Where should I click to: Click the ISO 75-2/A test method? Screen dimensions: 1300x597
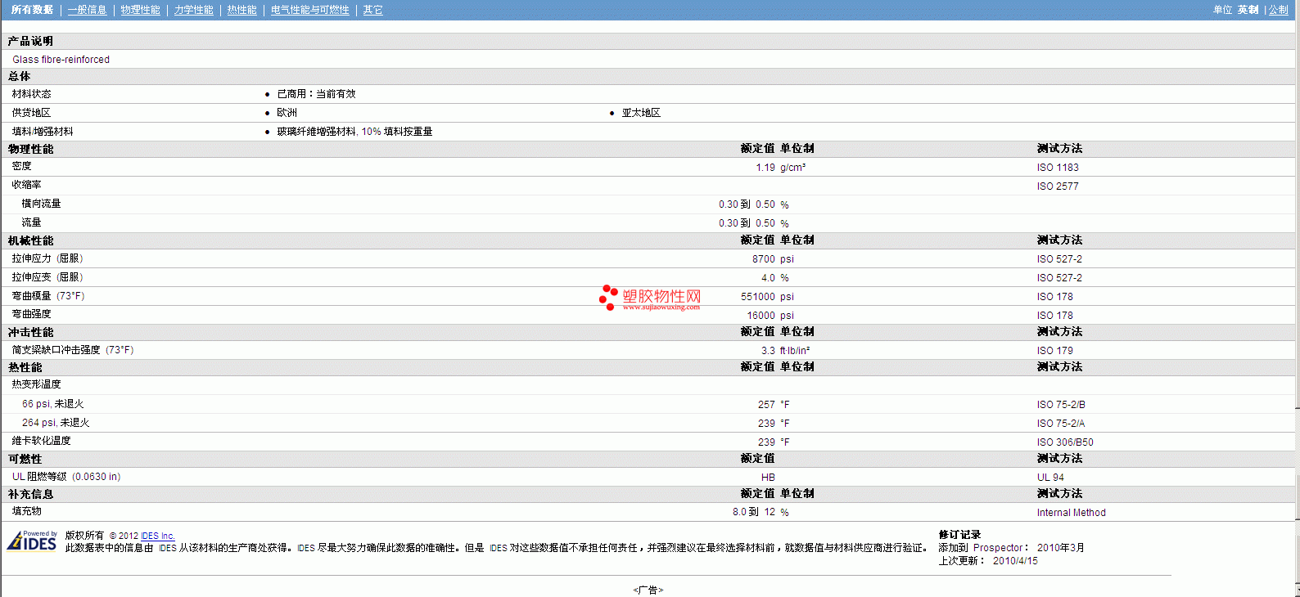(x=1061, y=424)
